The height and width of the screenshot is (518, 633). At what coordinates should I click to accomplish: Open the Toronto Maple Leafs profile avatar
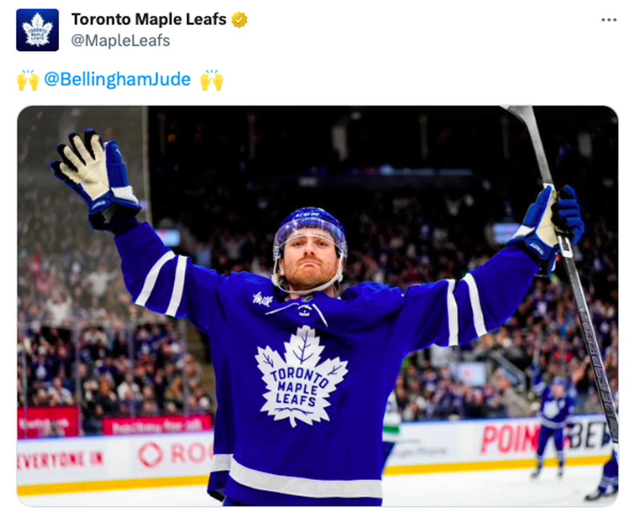click(x=37, y=30)
